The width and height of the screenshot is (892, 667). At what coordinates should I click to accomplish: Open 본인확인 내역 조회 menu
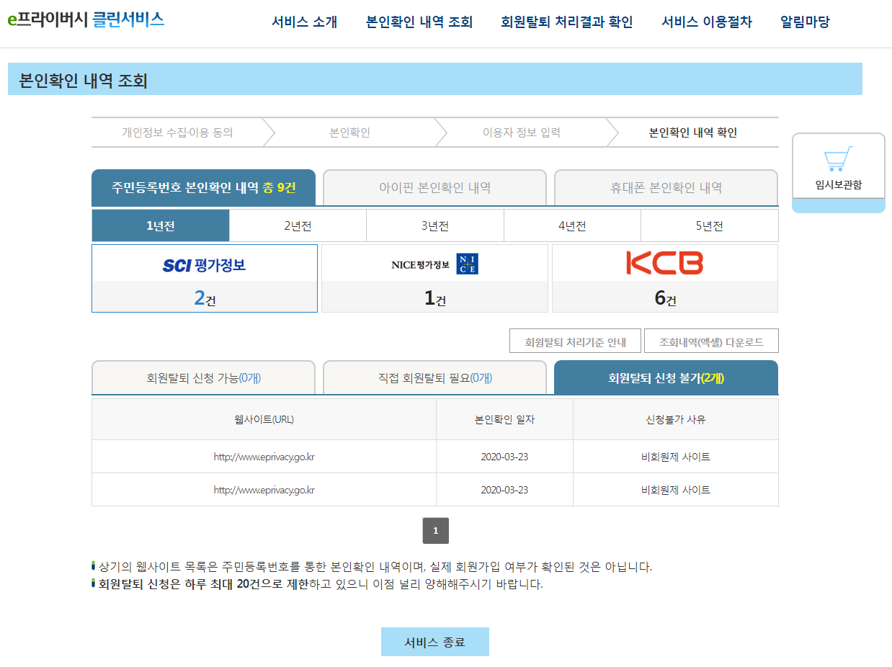(x=419, y=22)
